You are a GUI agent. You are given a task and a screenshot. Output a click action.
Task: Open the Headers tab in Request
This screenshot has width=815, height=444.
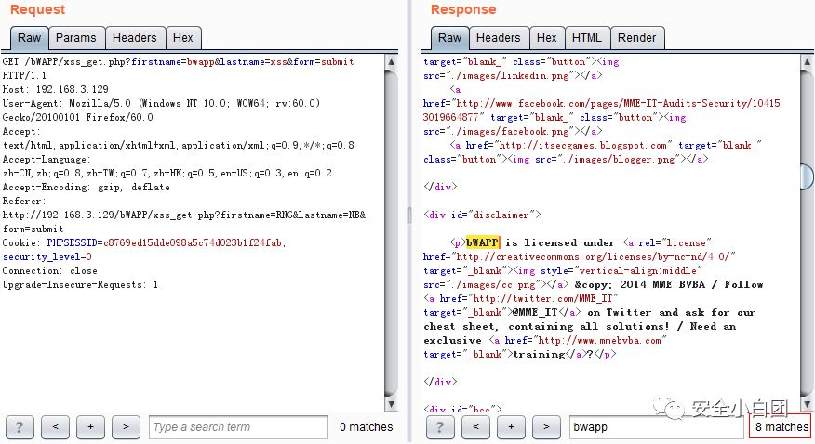pyautogui.click(x=135, y=38)
